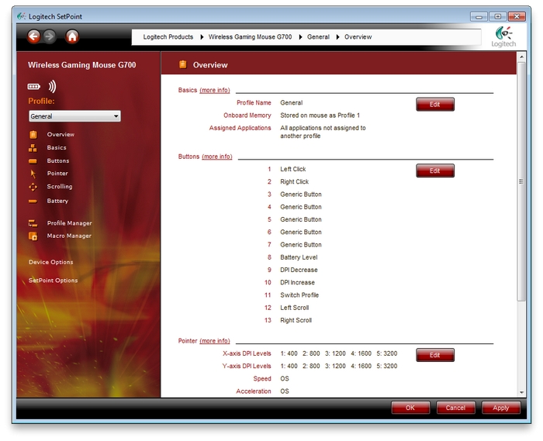543x441 pixels.
Task: Open more info link for Basics
Action: coord(215,90)
